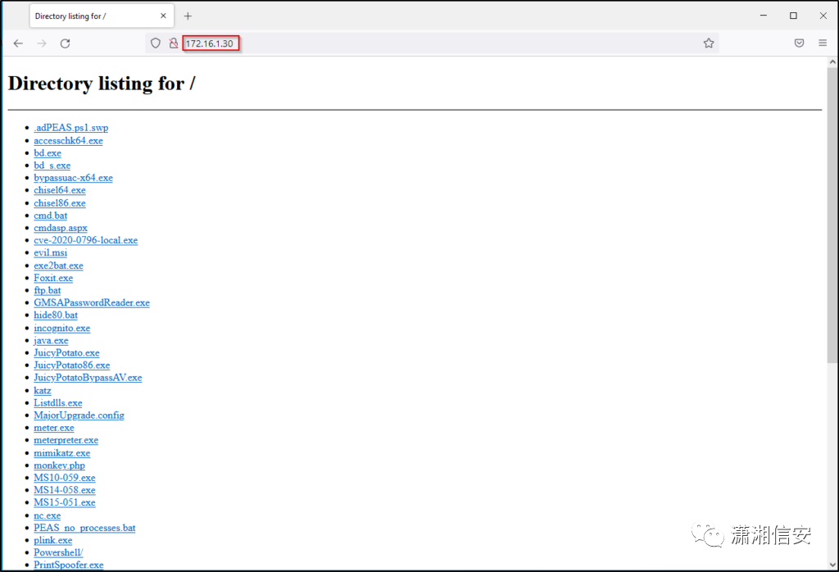Viewport: 839px width, 572px height.
Task: Open the monkey.php link
Action: pos(59,465)
